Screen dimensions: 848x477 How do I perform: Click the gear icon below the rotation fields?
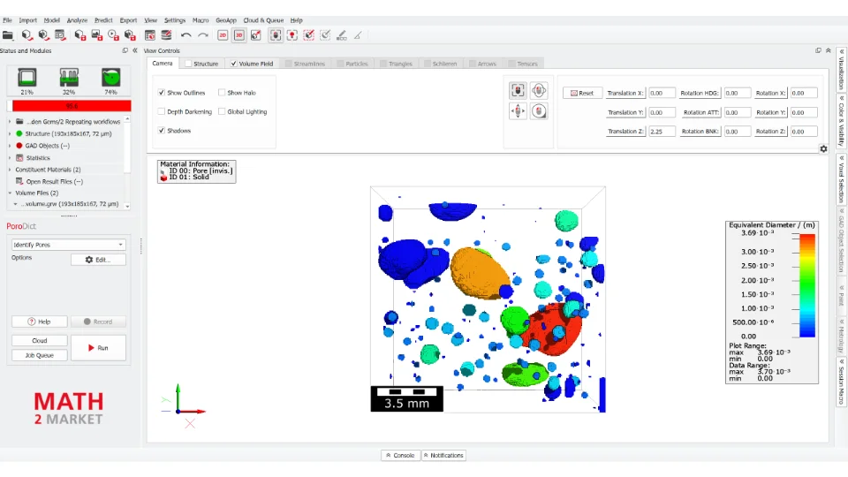(x=823, y=148)
